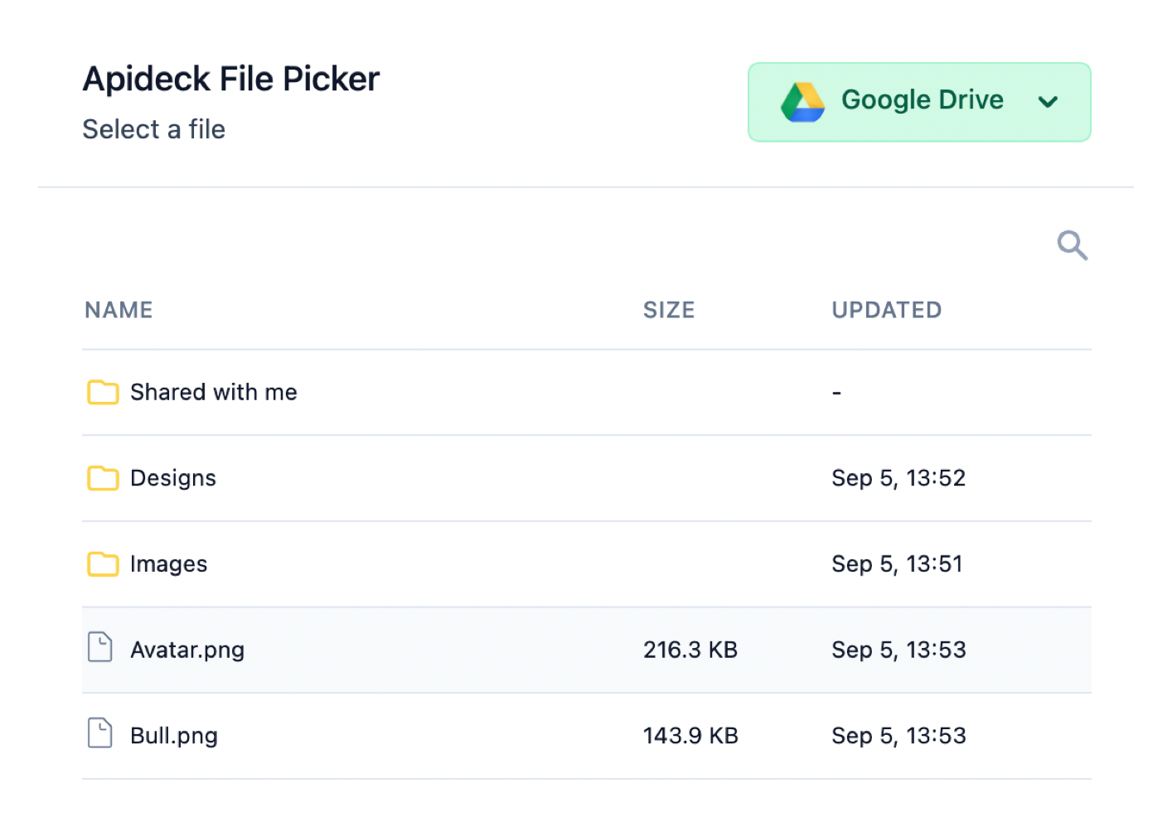Click the Google Drive logo icon
1172x817 pixels.
[x=802, y=103]
